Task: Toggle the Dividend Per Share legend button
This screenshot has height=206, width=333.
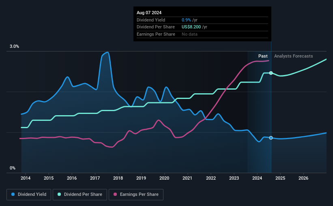Action: click(80, 195)
